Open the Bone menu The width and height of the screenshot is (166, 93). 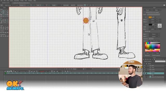click(11, 1)
